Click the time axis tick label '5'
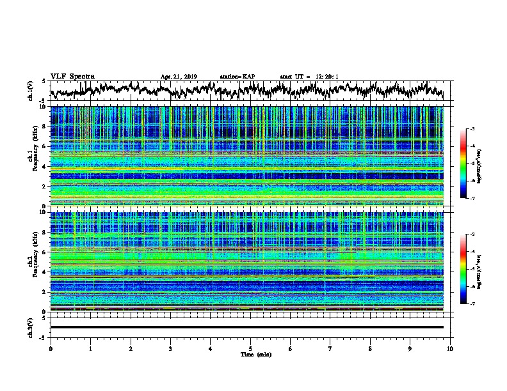Viewport: 507px width, 391px height. click(x=250, y=349)
